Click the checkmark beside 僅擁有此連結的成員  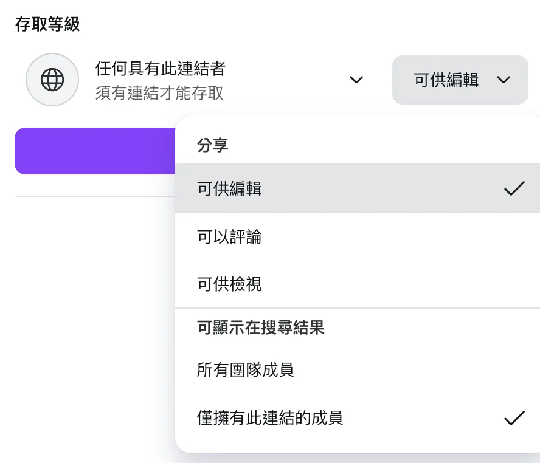point(514,418)
